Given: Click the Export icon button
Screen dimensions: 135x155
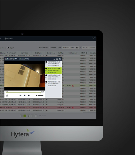Looking at the screenshot, I should pyautogui.click(x=8, y=48).
